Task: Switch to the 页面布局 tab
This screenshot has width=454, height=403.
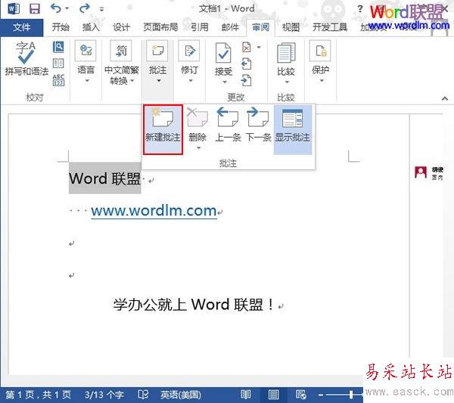Action: tap(160, 27)
